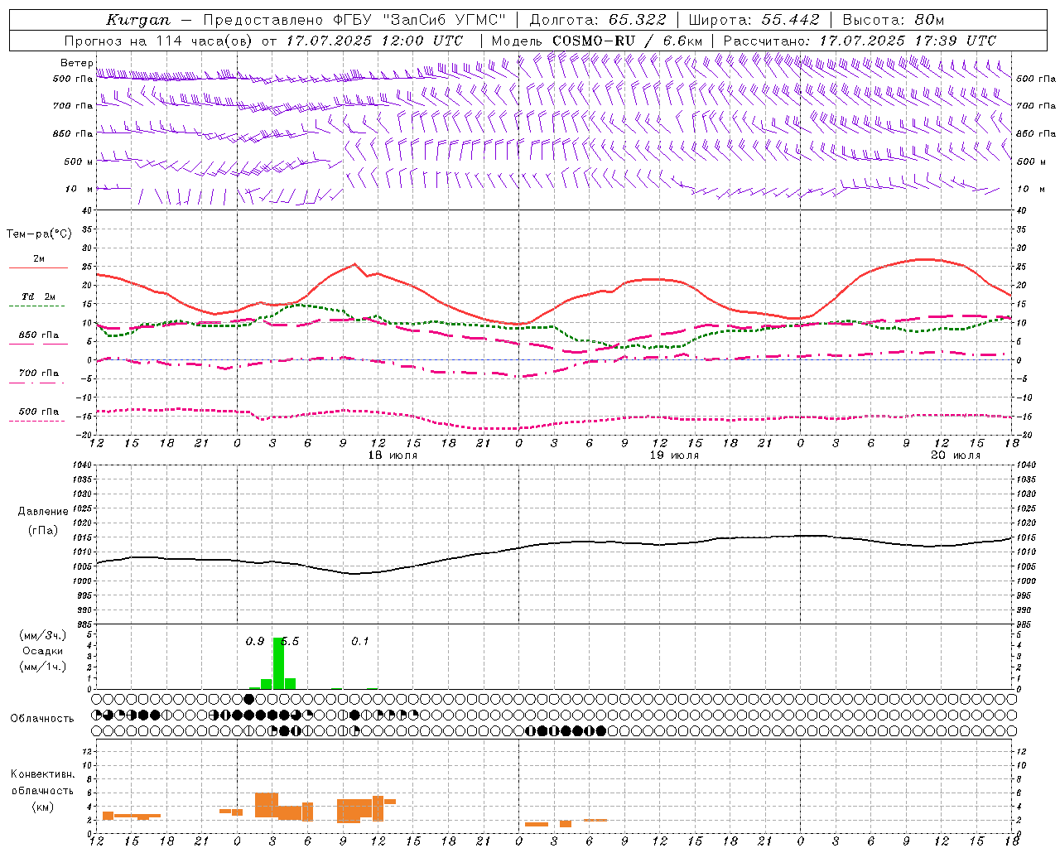
Task: Click the '0.9' precipitation total value
Action: pyautogui.click(x=255, y=642)
